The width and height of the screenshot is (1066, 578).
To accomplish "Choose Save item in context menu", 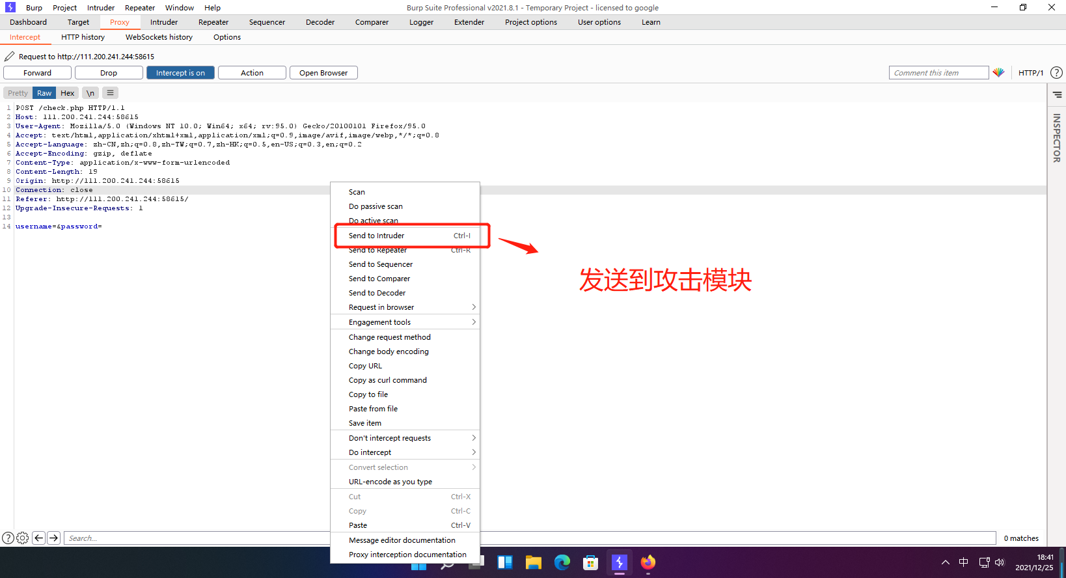I will (x=405, y=423).
